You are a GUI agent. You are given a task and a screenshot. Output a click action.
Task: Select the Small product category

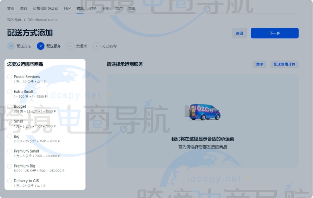pyautogui.click(x=10, y=122)
